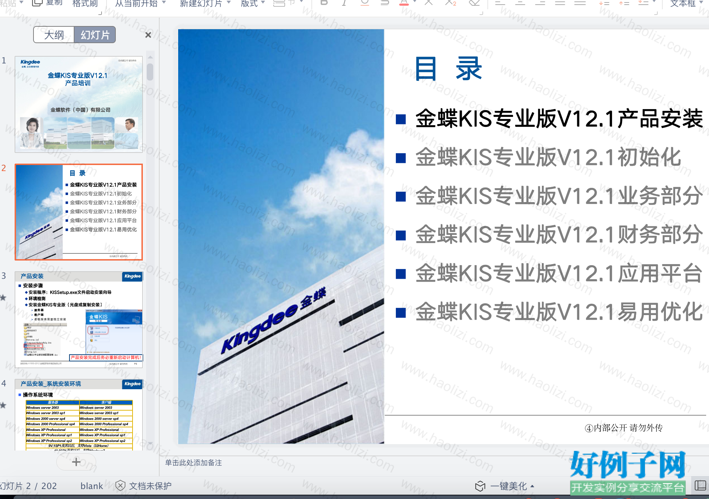The height and width of the screenshot is (499, 709).
Task: Expand the 从当前开始 slideshow dropdown
Action: coord(164,2)
